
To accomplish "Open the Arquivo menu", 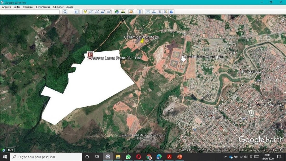I will (x=6, y=7).
